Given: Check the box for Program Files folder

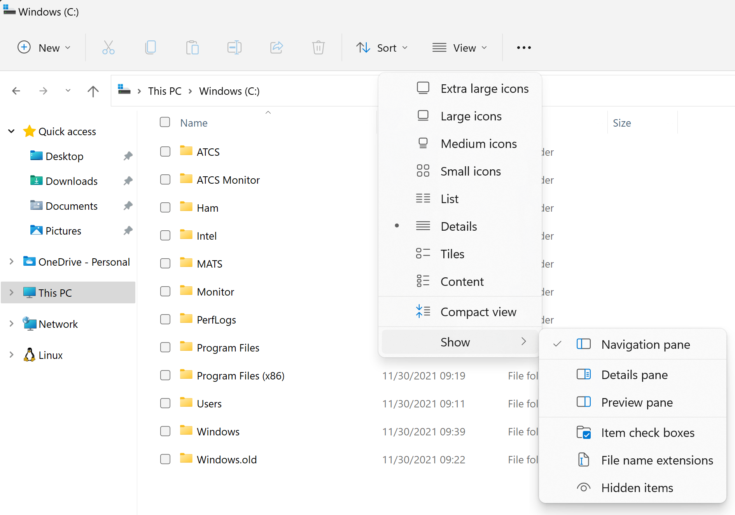Looking at the screenshot, I should (165, 347).
